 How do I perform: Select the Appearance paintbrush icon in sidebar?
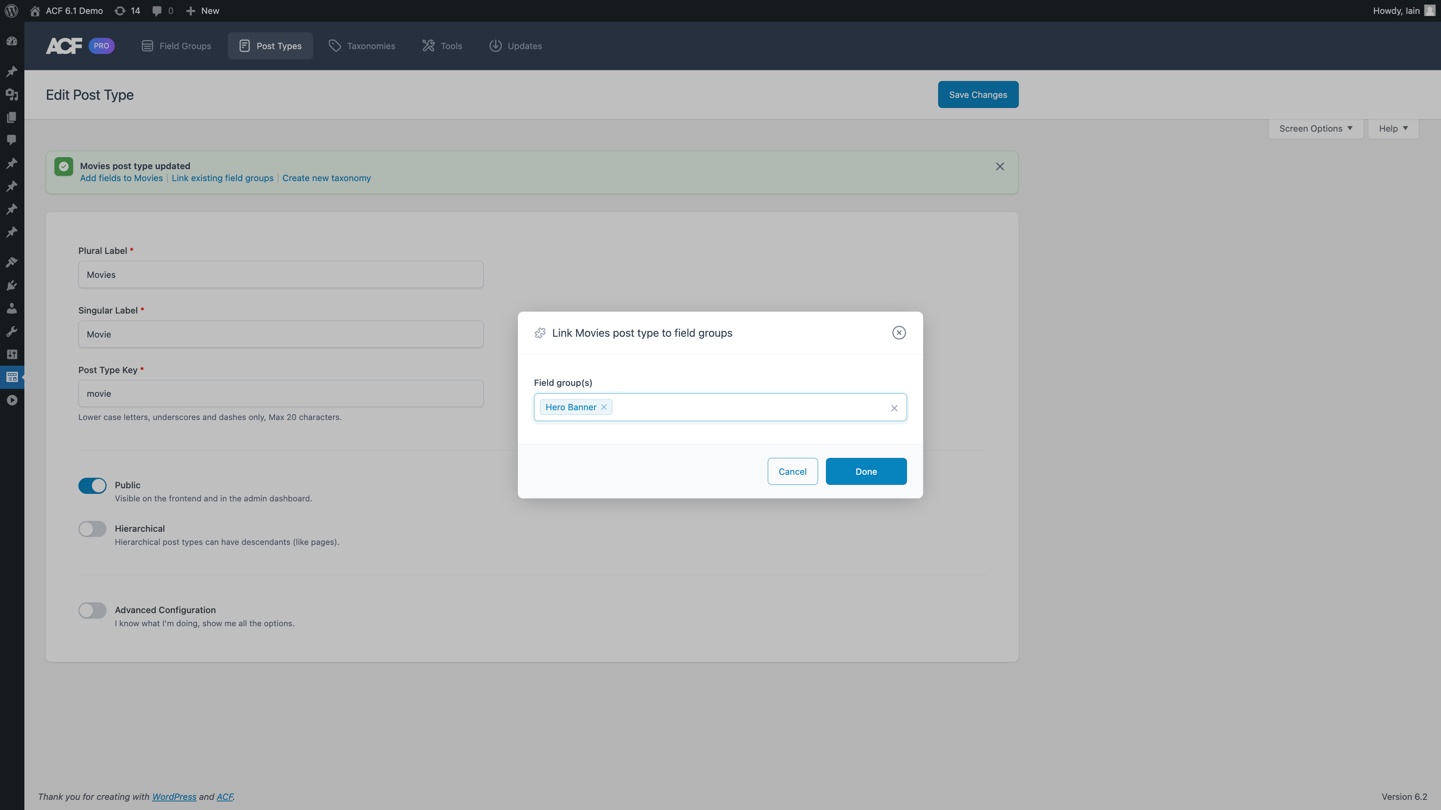(x=12, y=262)
